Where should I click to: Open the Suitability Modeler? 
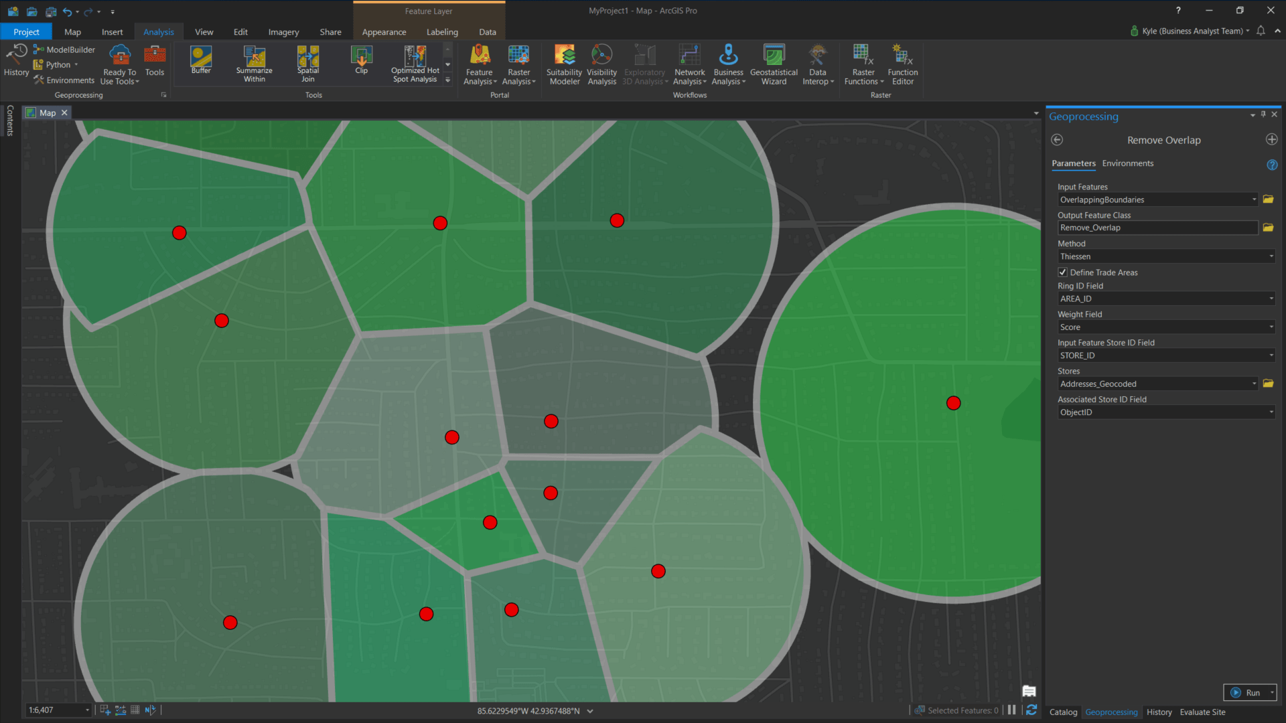[563, 64]
